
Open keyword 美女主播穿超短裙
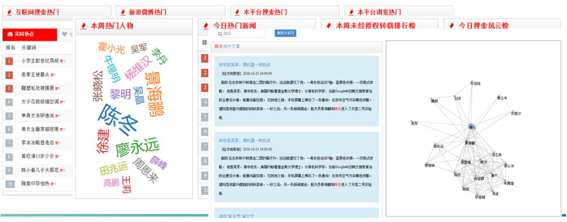[40, 130]
